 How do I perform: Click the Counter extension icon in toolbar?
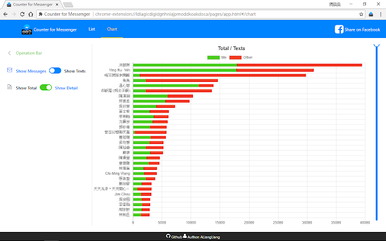(x=371, y=14)
